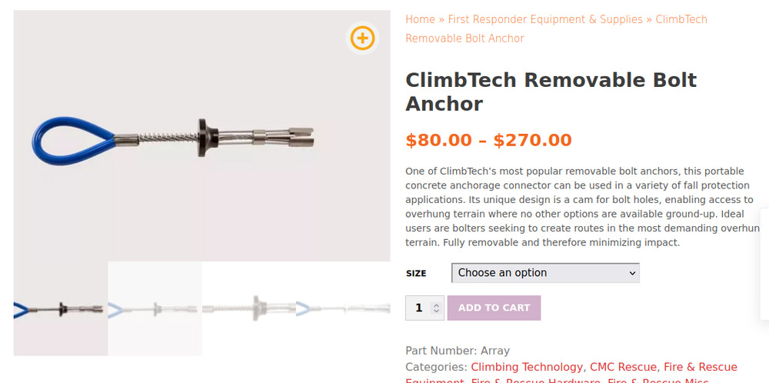The image size is (769, 383).
Task: Click the Add to Cart button
Action: point(494,308)
